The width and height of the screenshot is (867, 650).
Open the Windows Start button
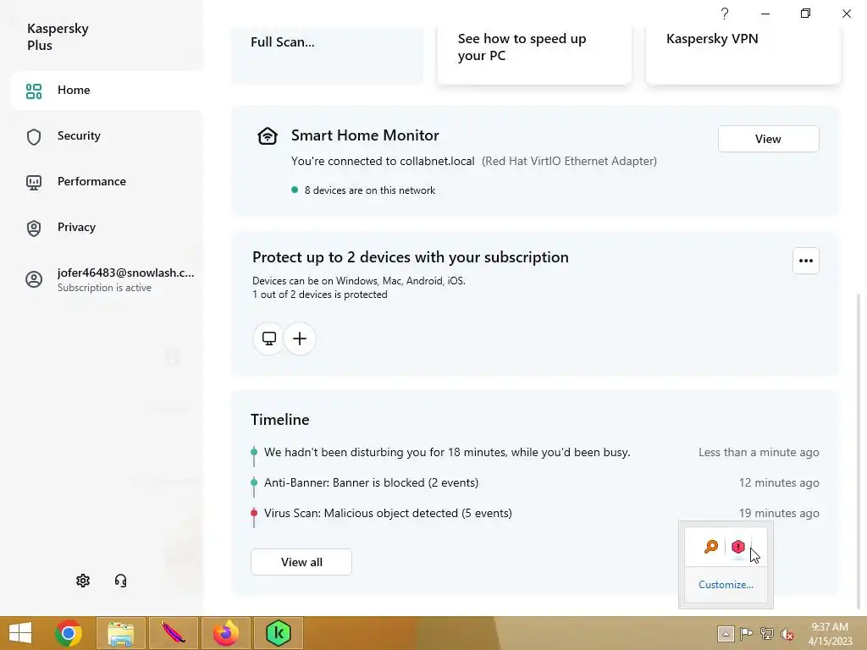tap(20, 633)
